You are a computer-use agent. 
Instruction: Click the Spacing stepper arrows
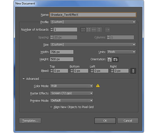pyautogui.click(x=52, y=37)
